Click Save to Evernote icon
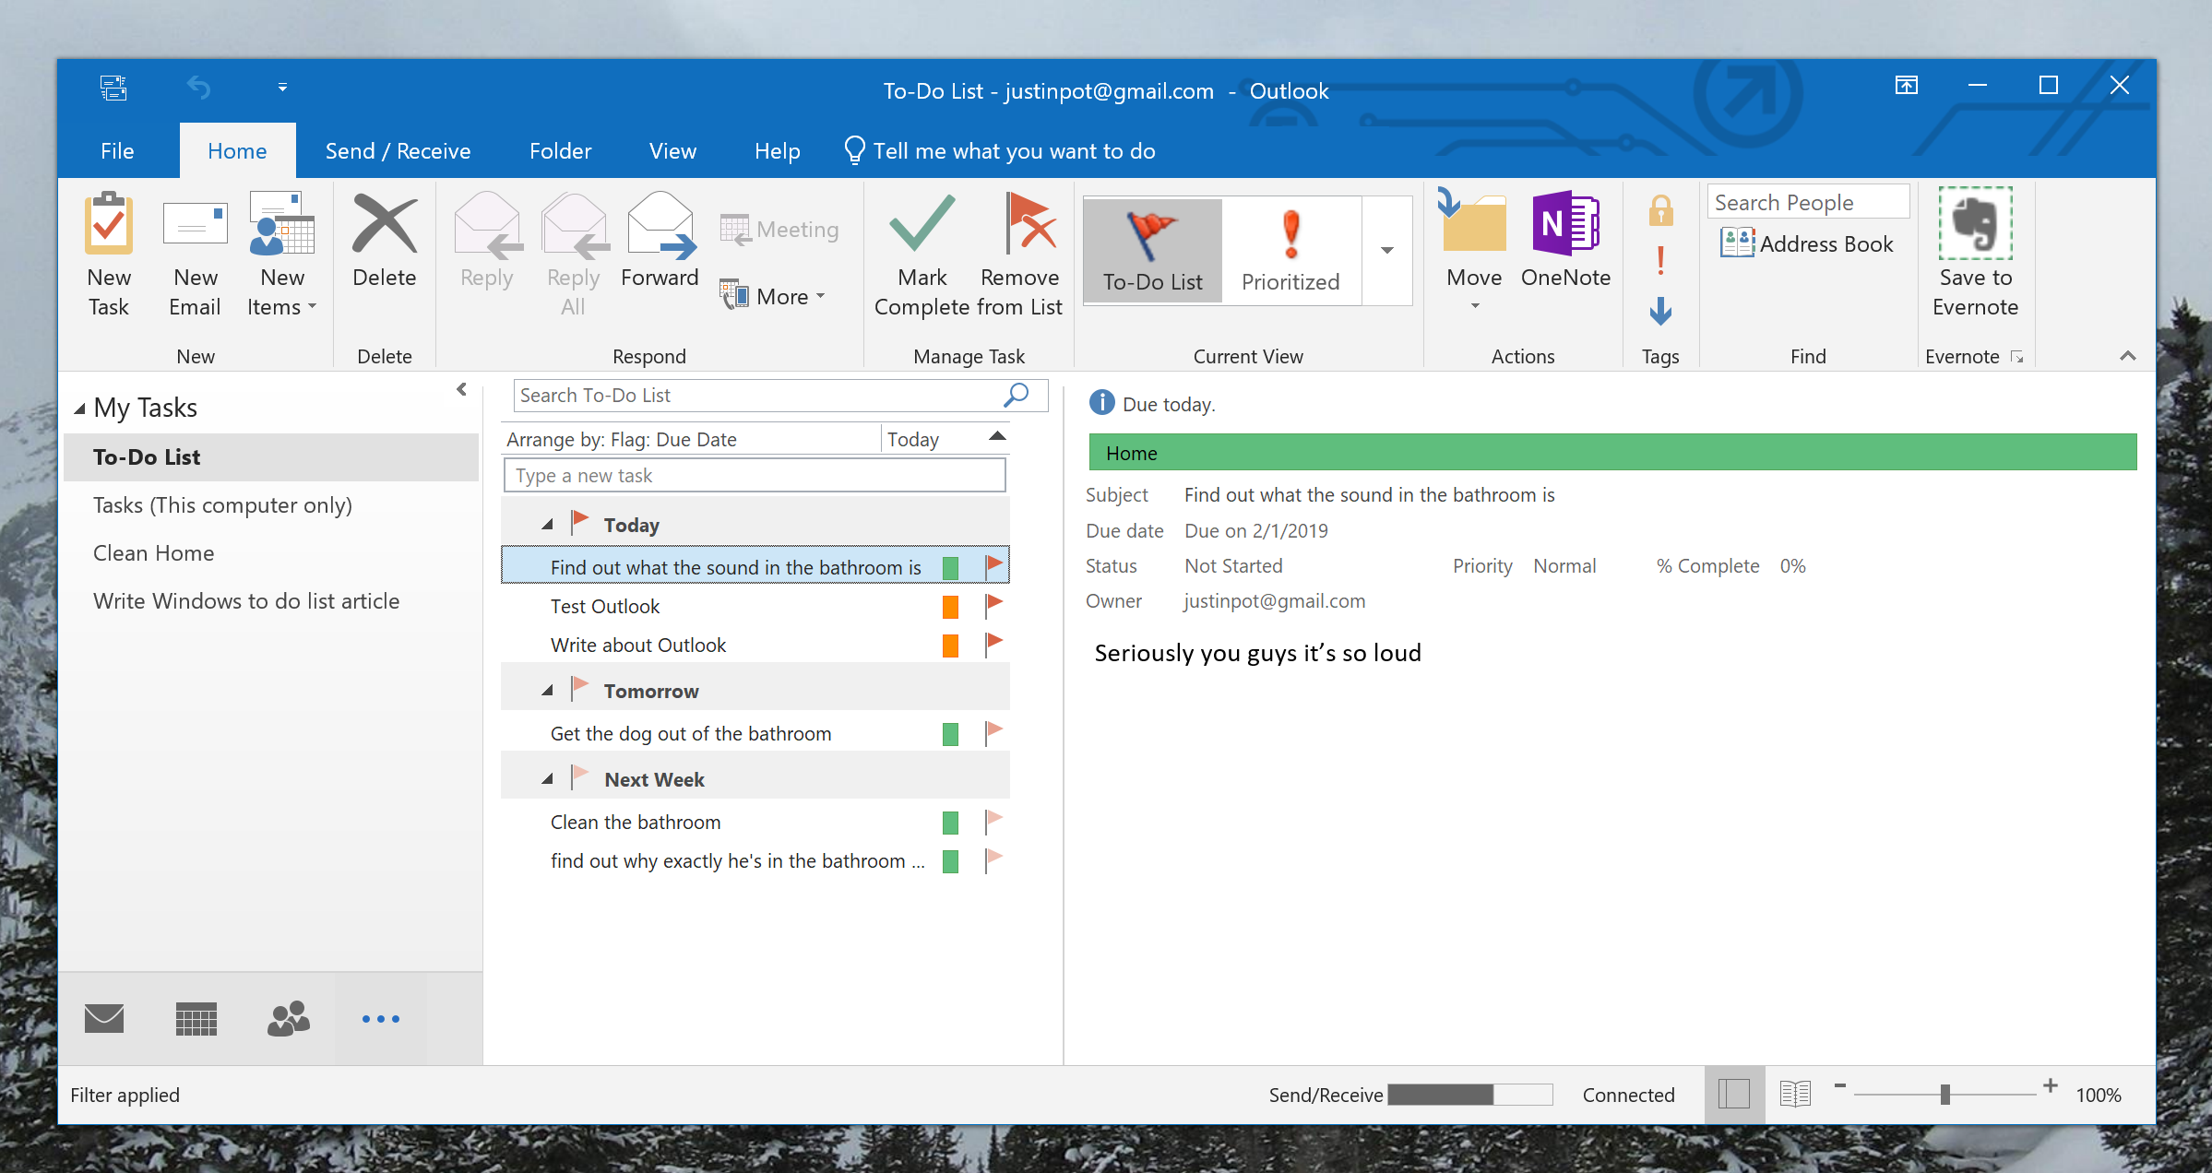The image size is (2212, 1173). tap(1975, 224)
